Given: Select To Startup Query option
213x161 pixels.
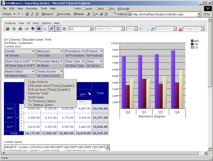Looking at the screenshot, I should (40, 105).
